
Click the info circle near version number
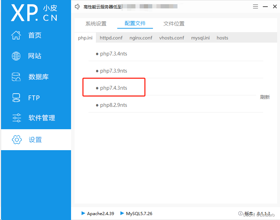240,213
